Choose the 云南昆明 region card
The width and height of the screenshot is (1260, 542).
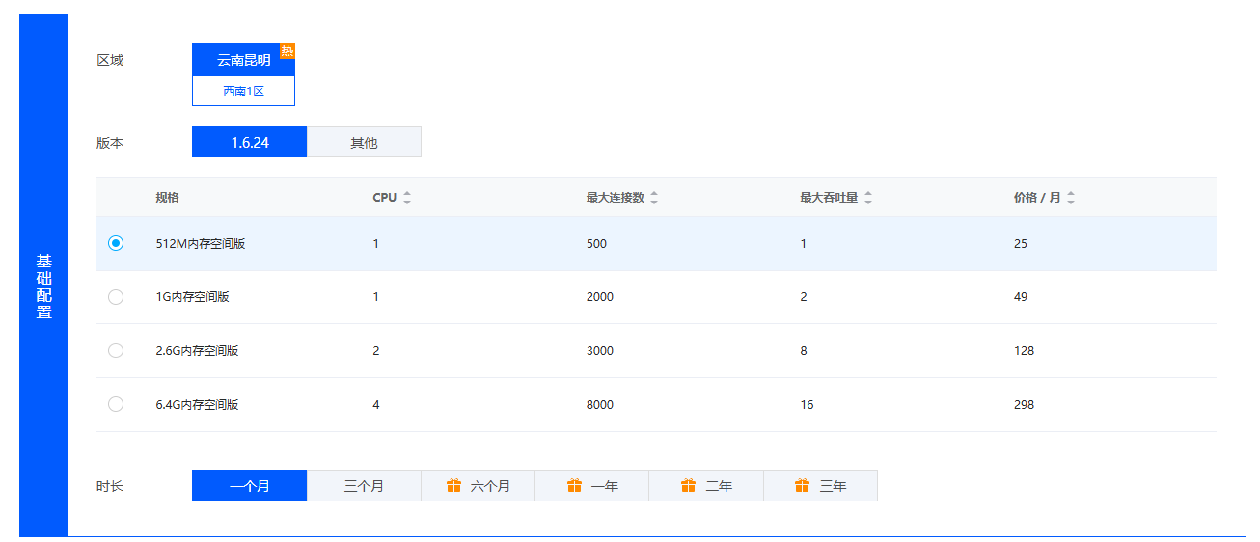pyautogui.click(x=243, y=60)
